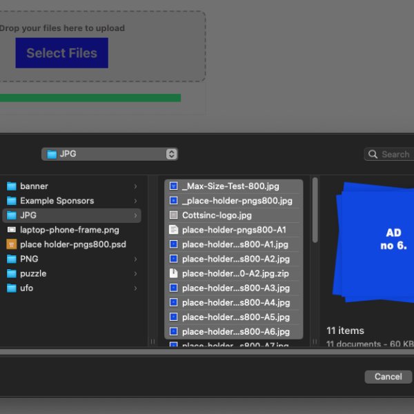Select _Max-Size-Test-800.jpg in file list
The width and height of the screenshot is (414, 414).
(x=230, y=186)
